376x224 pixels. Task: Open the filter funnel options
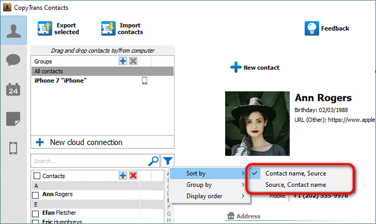click(168, 161)
